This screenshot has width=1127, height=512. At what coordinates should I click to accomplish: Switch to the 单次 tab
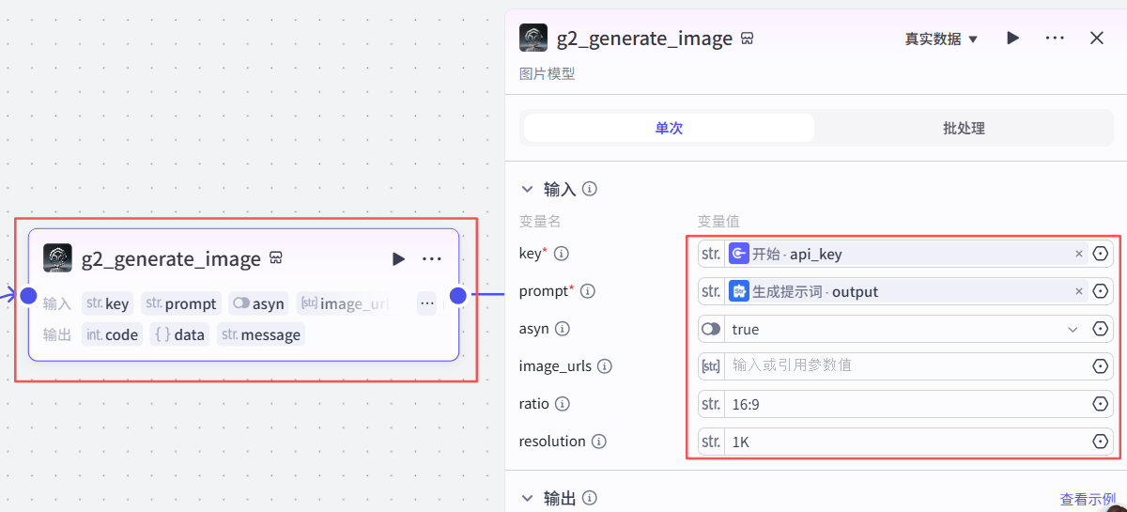tap(669, 128)
